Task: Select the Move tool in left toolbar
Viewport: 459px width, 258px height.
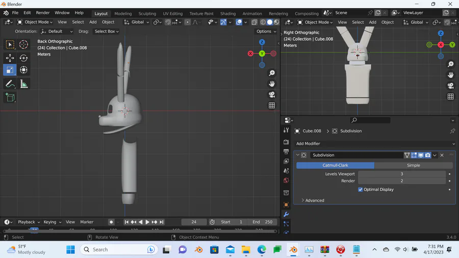Action: [10, 58]
